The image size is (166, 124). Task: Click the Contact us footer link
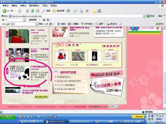coord(63,107)
